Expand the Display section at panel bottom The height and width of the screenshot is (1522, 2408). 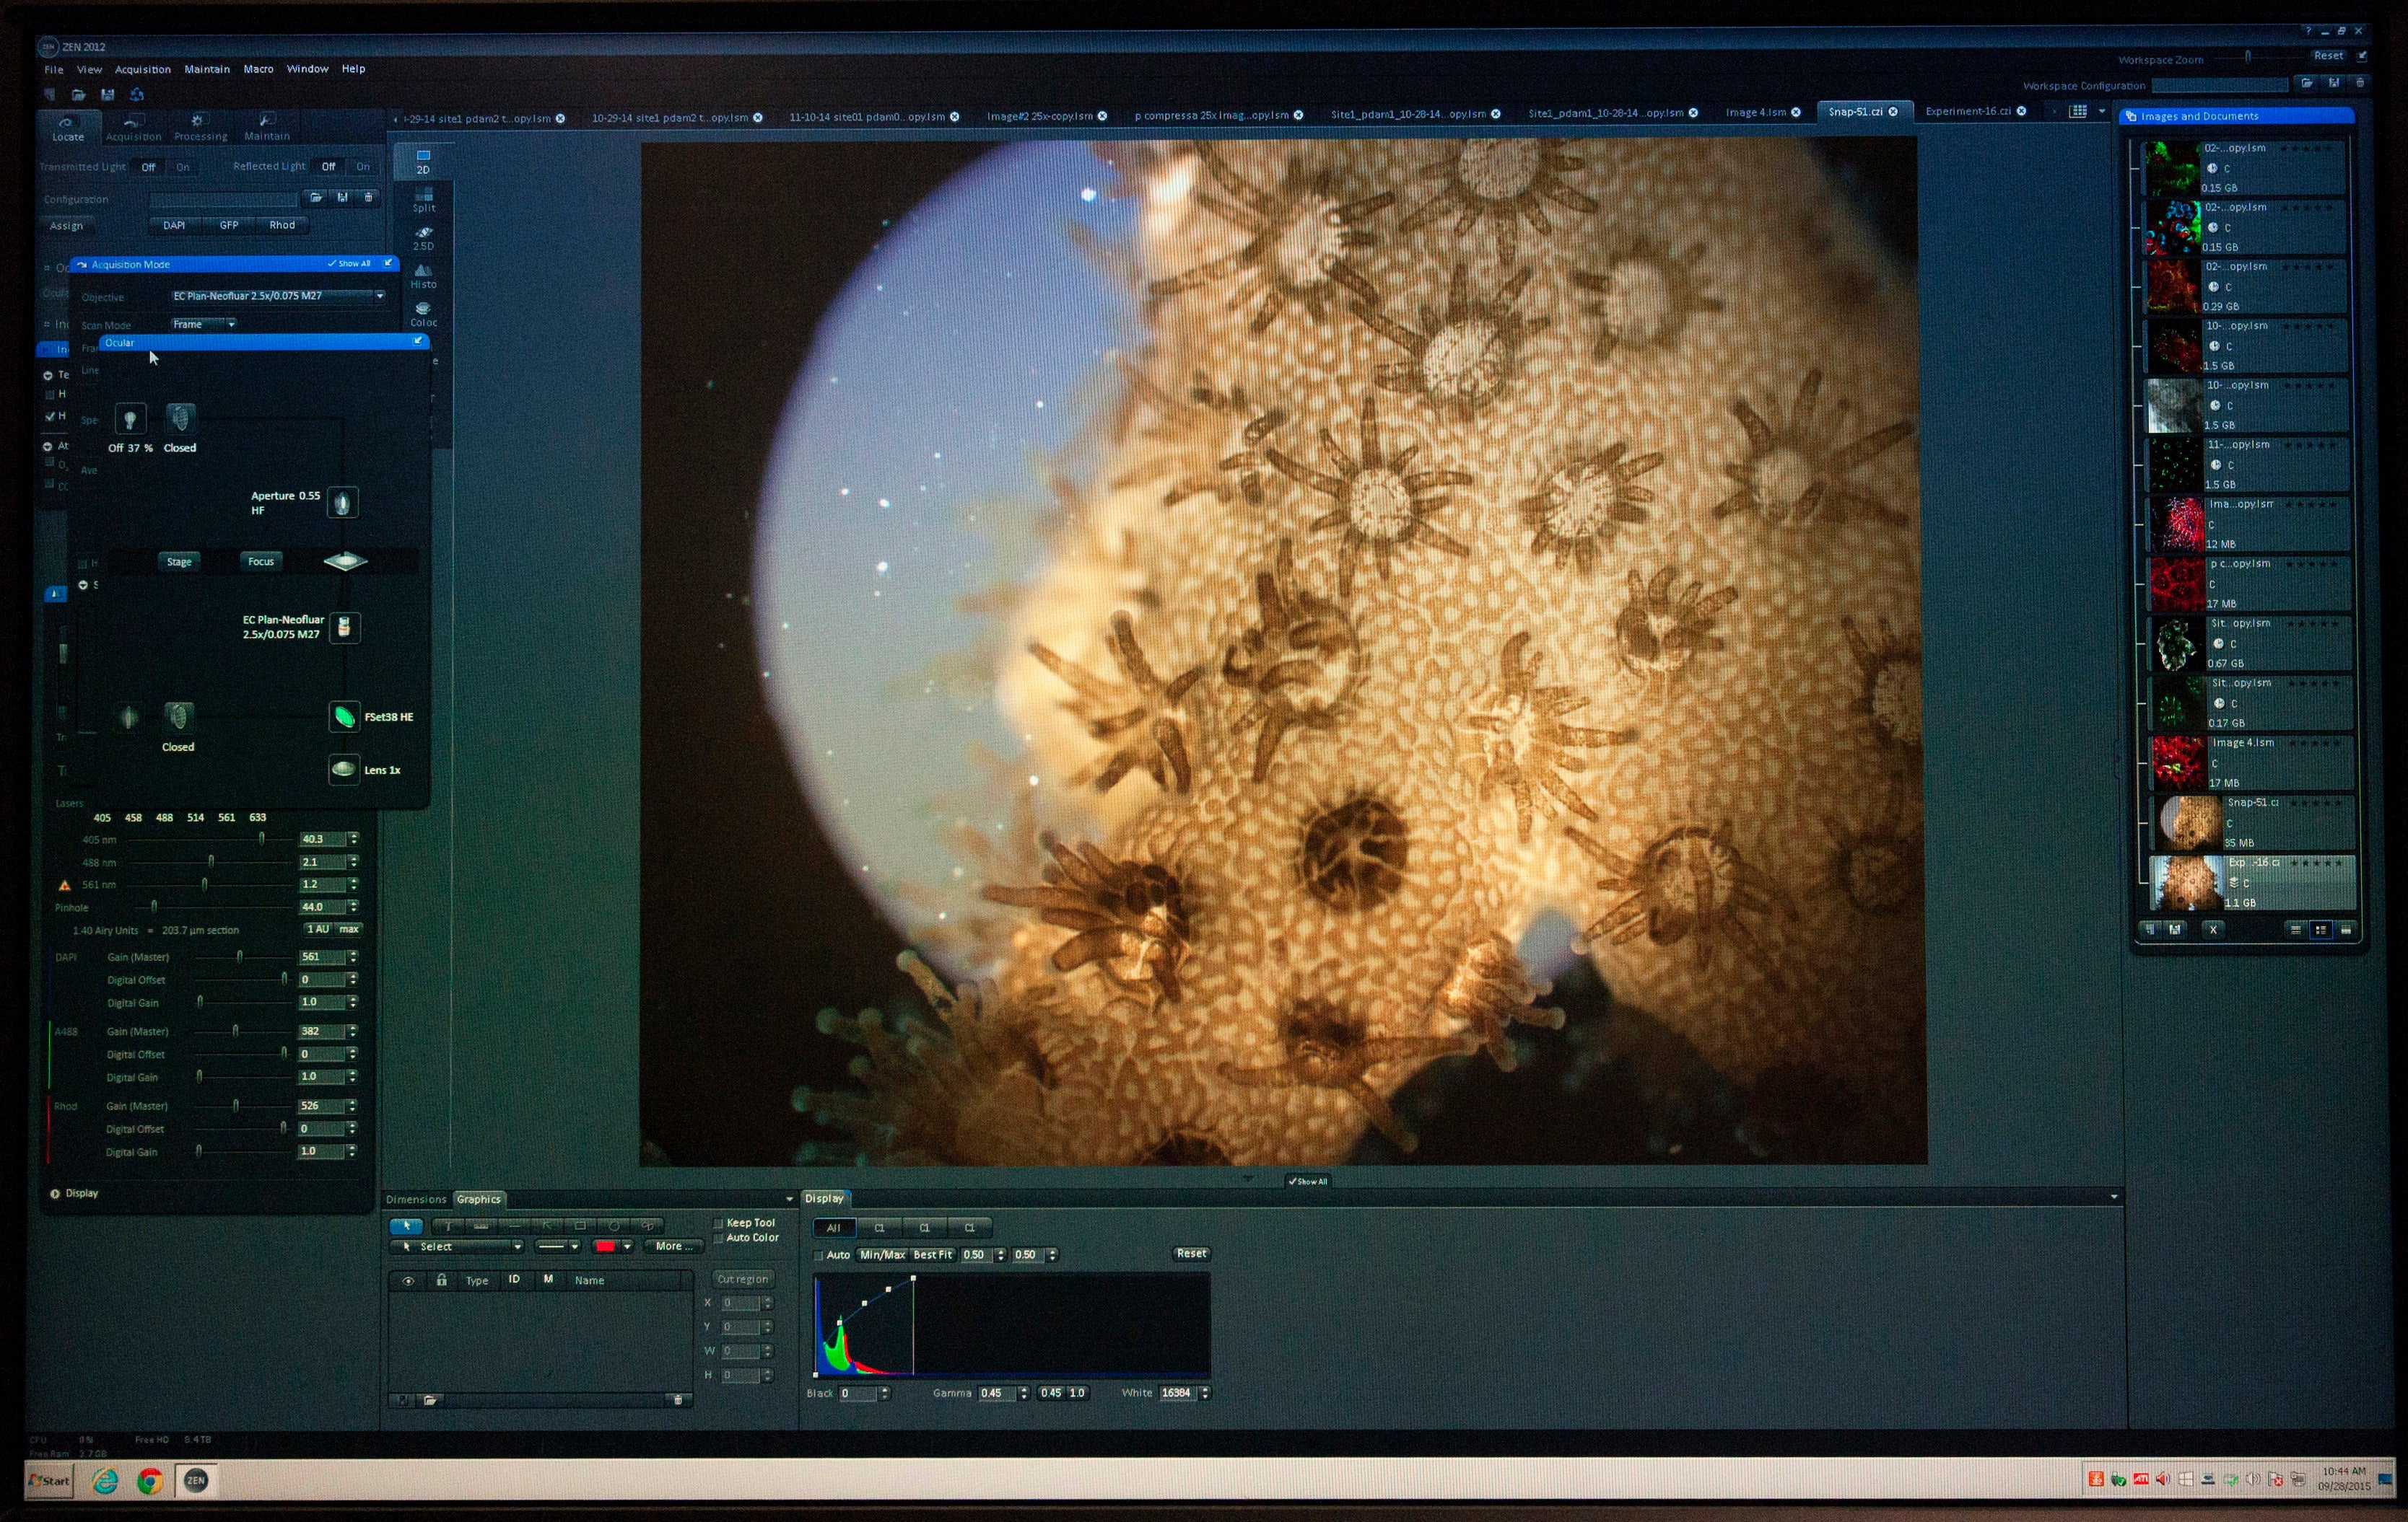55,1193
